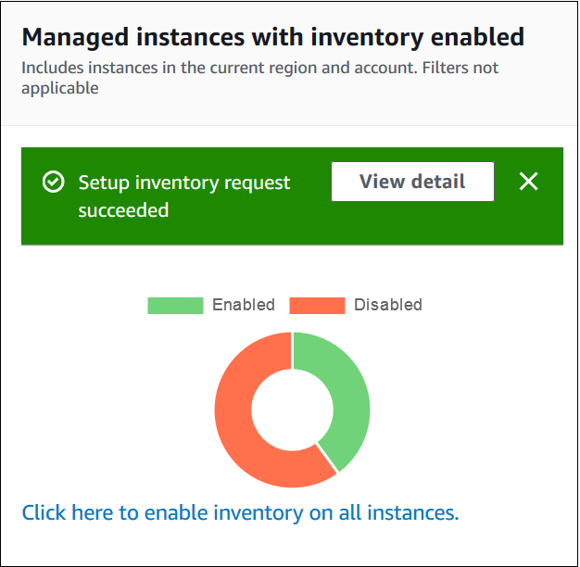This screenshot has width=580, height=567.
Task: Click the empty center of the donut chart
Action: coord(292,409)
